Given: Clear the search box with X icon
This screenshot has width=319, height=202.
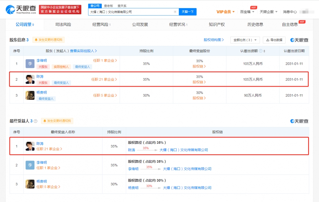Looking at the screenshot, I should point(175,12).
